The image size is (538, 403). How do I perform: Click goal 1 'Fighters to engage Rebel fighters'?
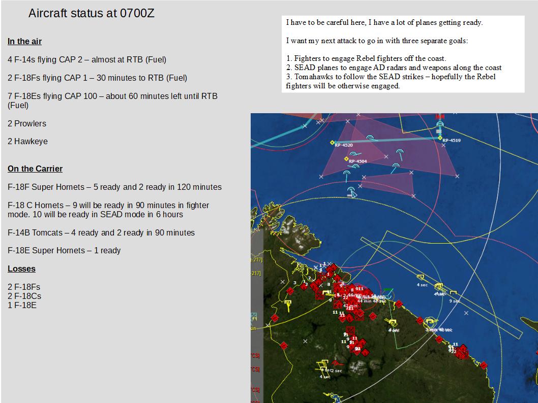tap(366, 58)
